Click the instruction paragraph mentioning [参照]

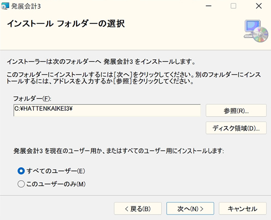(x=133, y=78)
